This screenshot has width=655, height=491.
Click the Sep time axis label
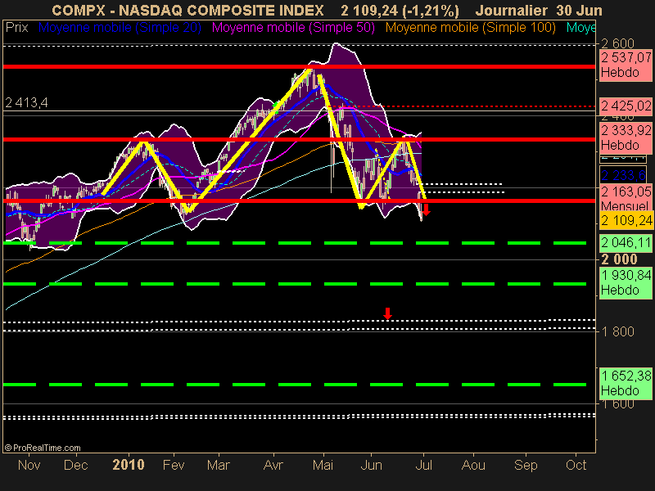click(526, 465)
